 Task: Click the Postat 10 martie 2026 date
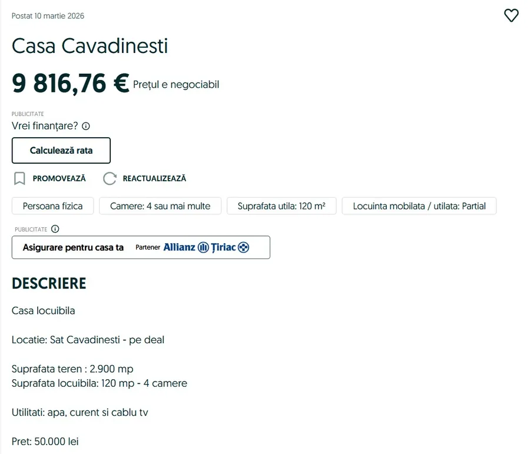pyautogui.click(x=48, y=16)
